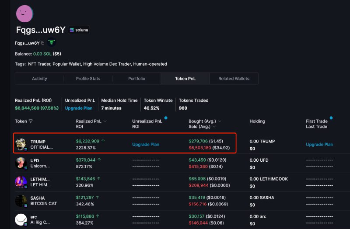Click the 0.03 SOL balance value
Image resolution: width=350 pixels, height=229 pixels.
(42, 54)
